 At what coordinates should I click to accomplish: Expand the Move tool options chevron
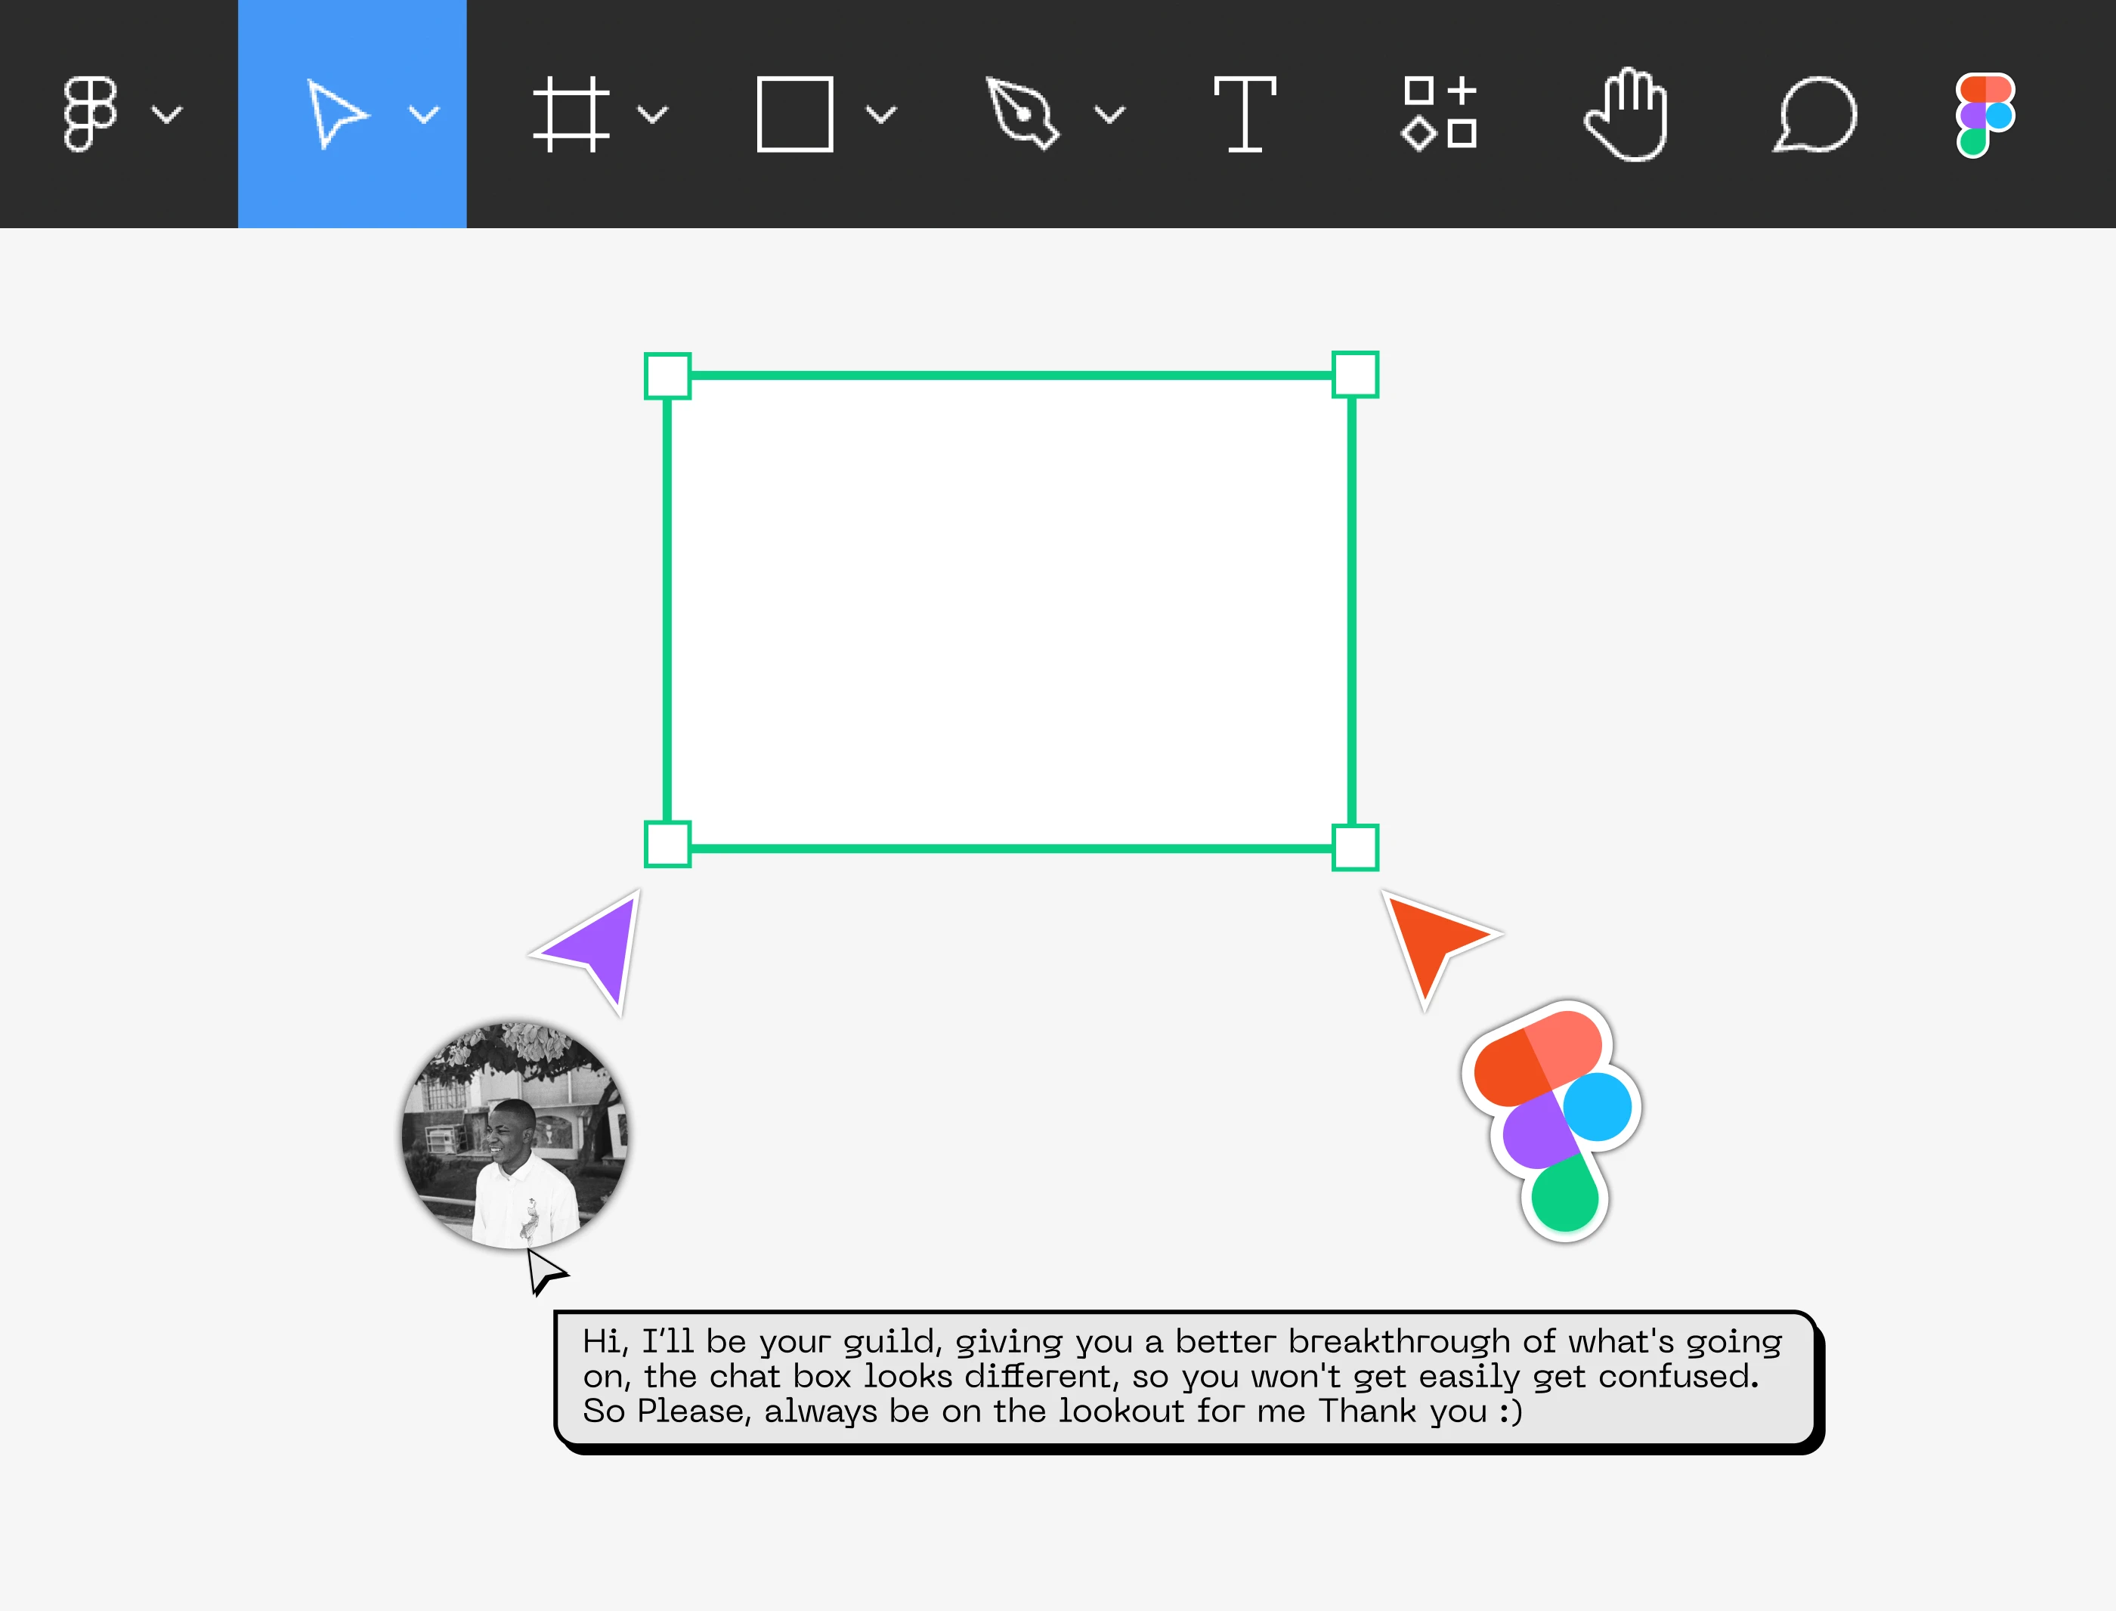tap(424, 115)
